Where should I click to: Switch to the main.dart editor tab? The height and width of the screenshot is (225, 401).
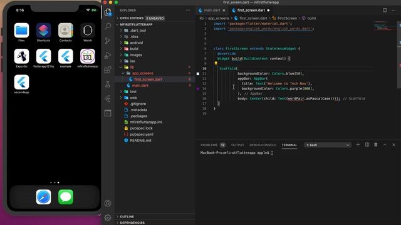(212, 10)
